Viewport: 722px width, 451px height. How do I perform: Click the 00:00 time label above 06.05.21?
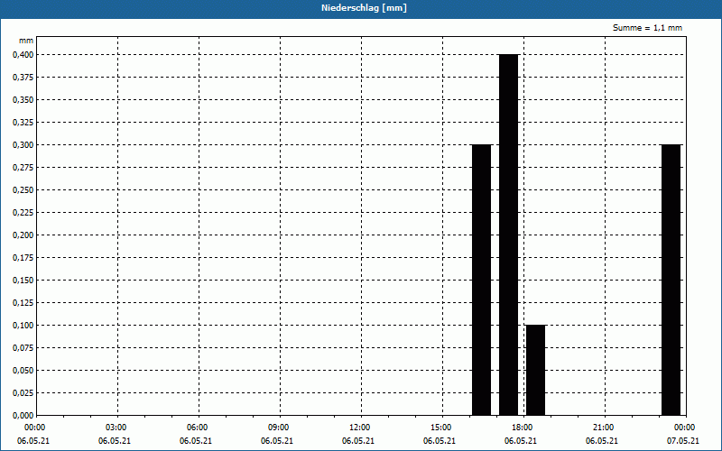(x=35, y=428)
